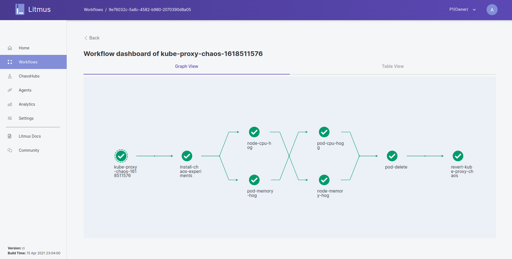The height and width of the screenshot is (259, 512).
Task: Open ChaosHubs flask icon
Action: click(10, 76)
